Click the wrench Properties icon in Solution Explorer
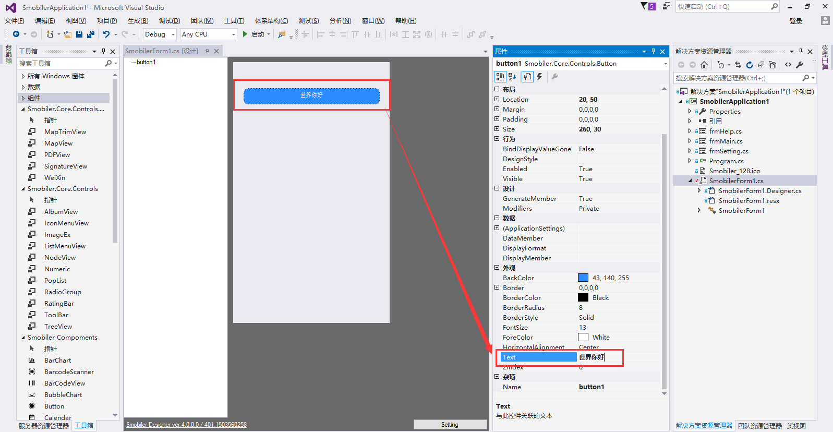Viewport: 833px width, 432px height. click(x=800, y=65)
